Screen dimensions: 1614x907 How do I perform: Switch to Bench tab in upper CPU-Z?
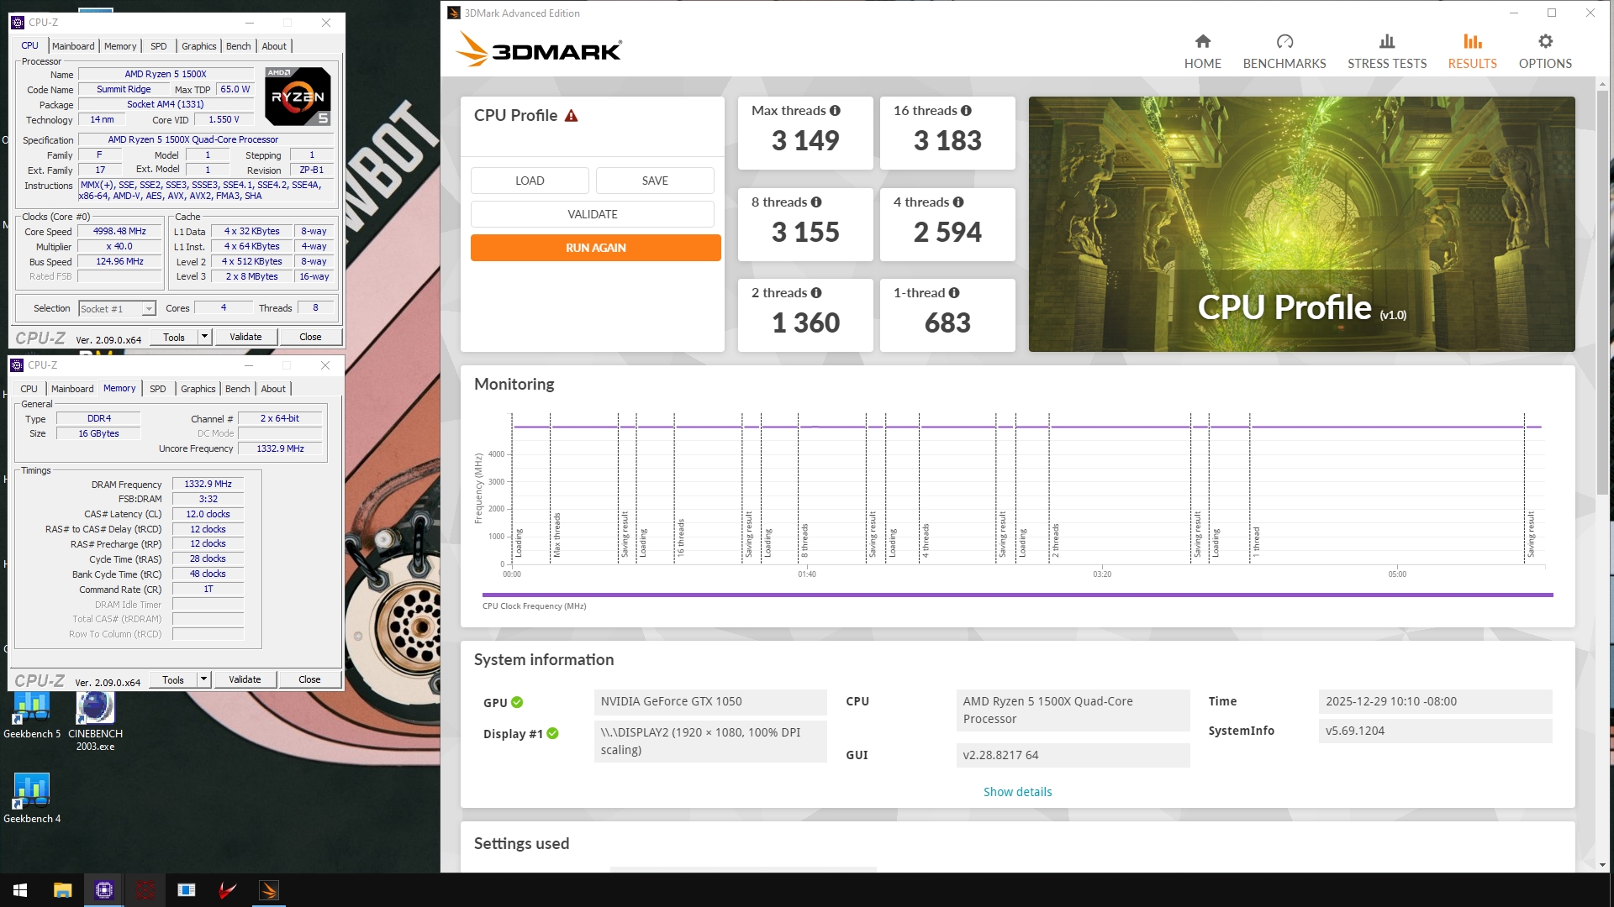(x=239, y=46)
